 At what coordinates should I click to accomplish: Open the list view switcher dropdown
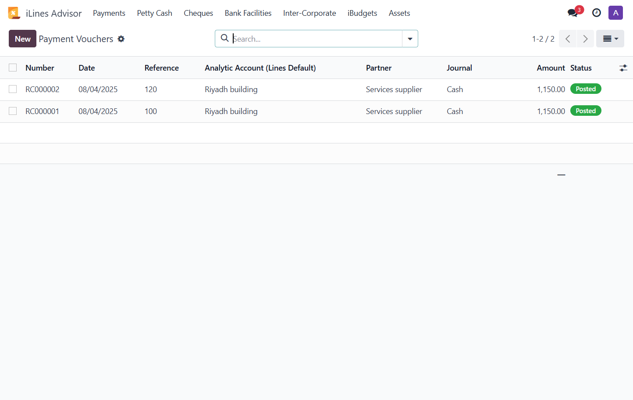[610, 39]
